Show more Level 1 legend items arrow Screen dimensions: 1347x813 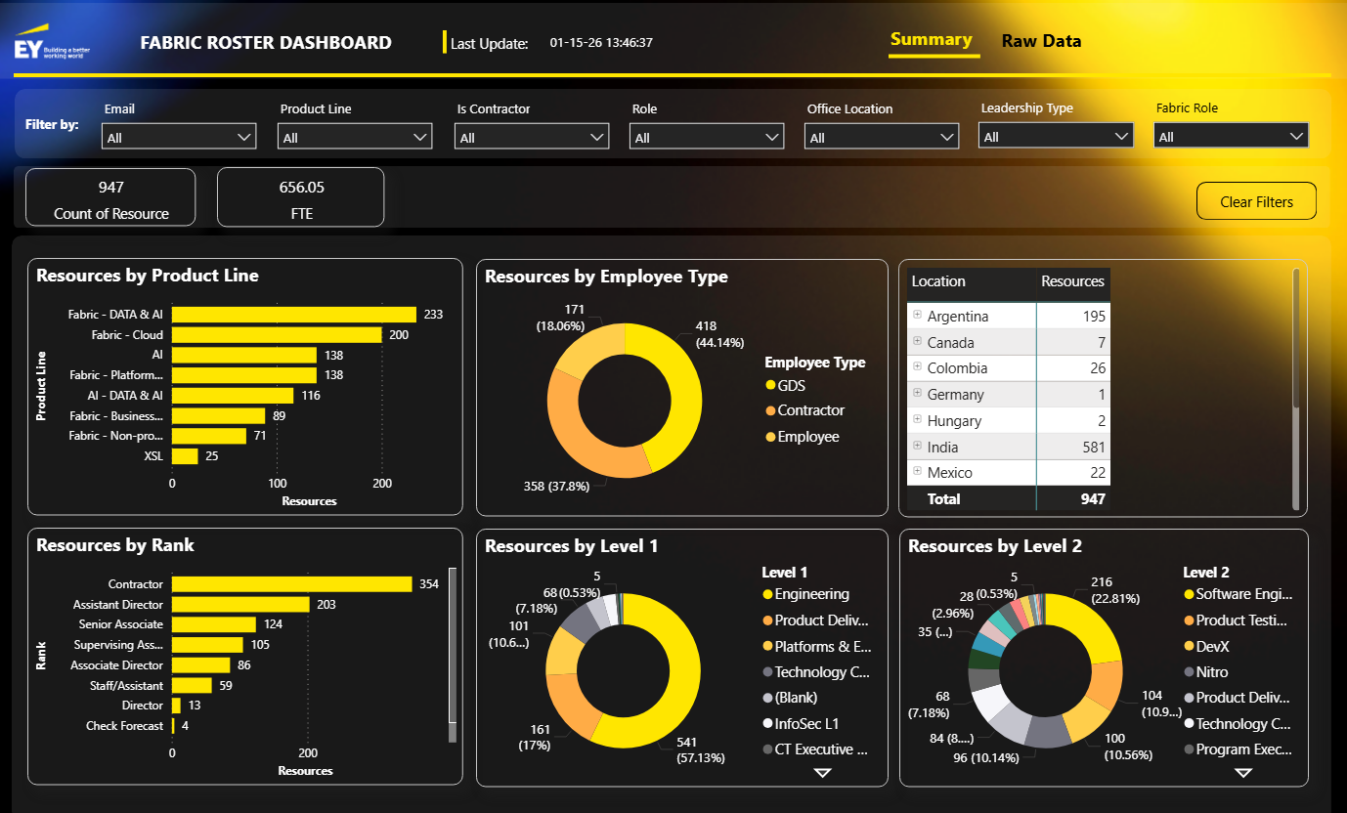pyautogui.click(x=822, y=773)
